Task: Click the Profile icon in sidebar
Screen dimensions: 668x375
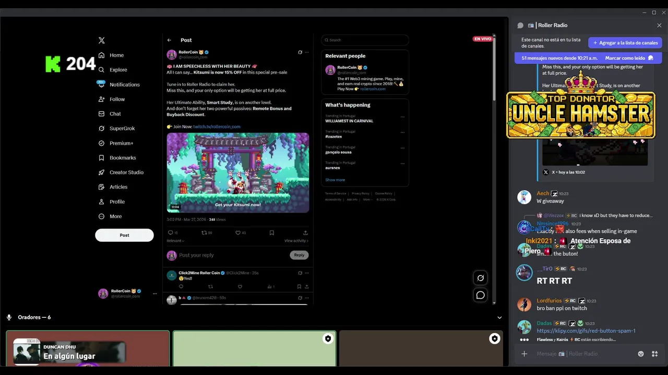Action: point(102,202)
